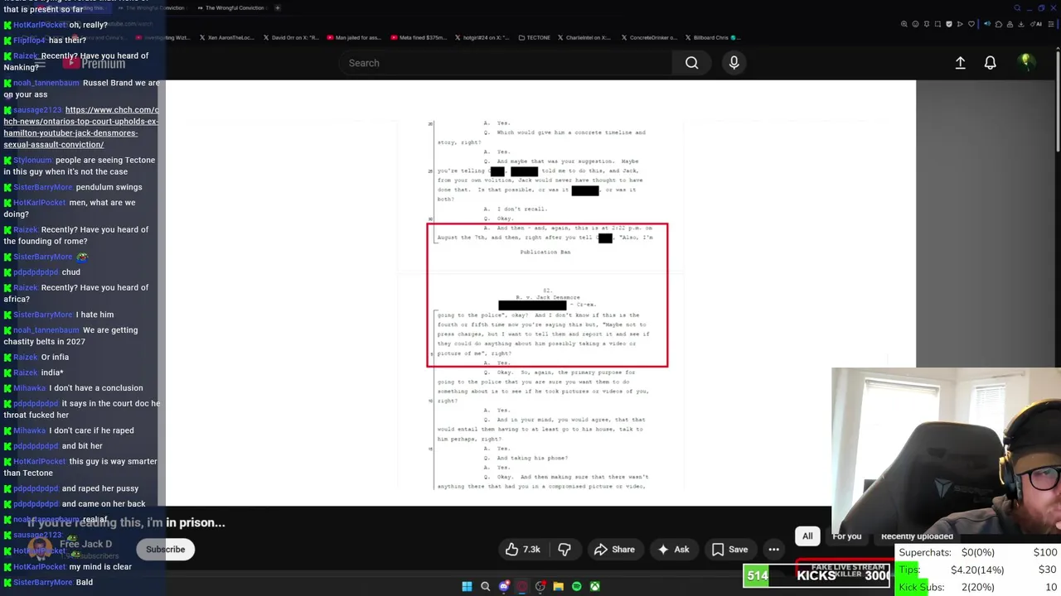Image resolution: width=1061 pixels, height=596 pixels.
Task: Open the Meta fined $375m bookmark
Action: tap(417, 37)
